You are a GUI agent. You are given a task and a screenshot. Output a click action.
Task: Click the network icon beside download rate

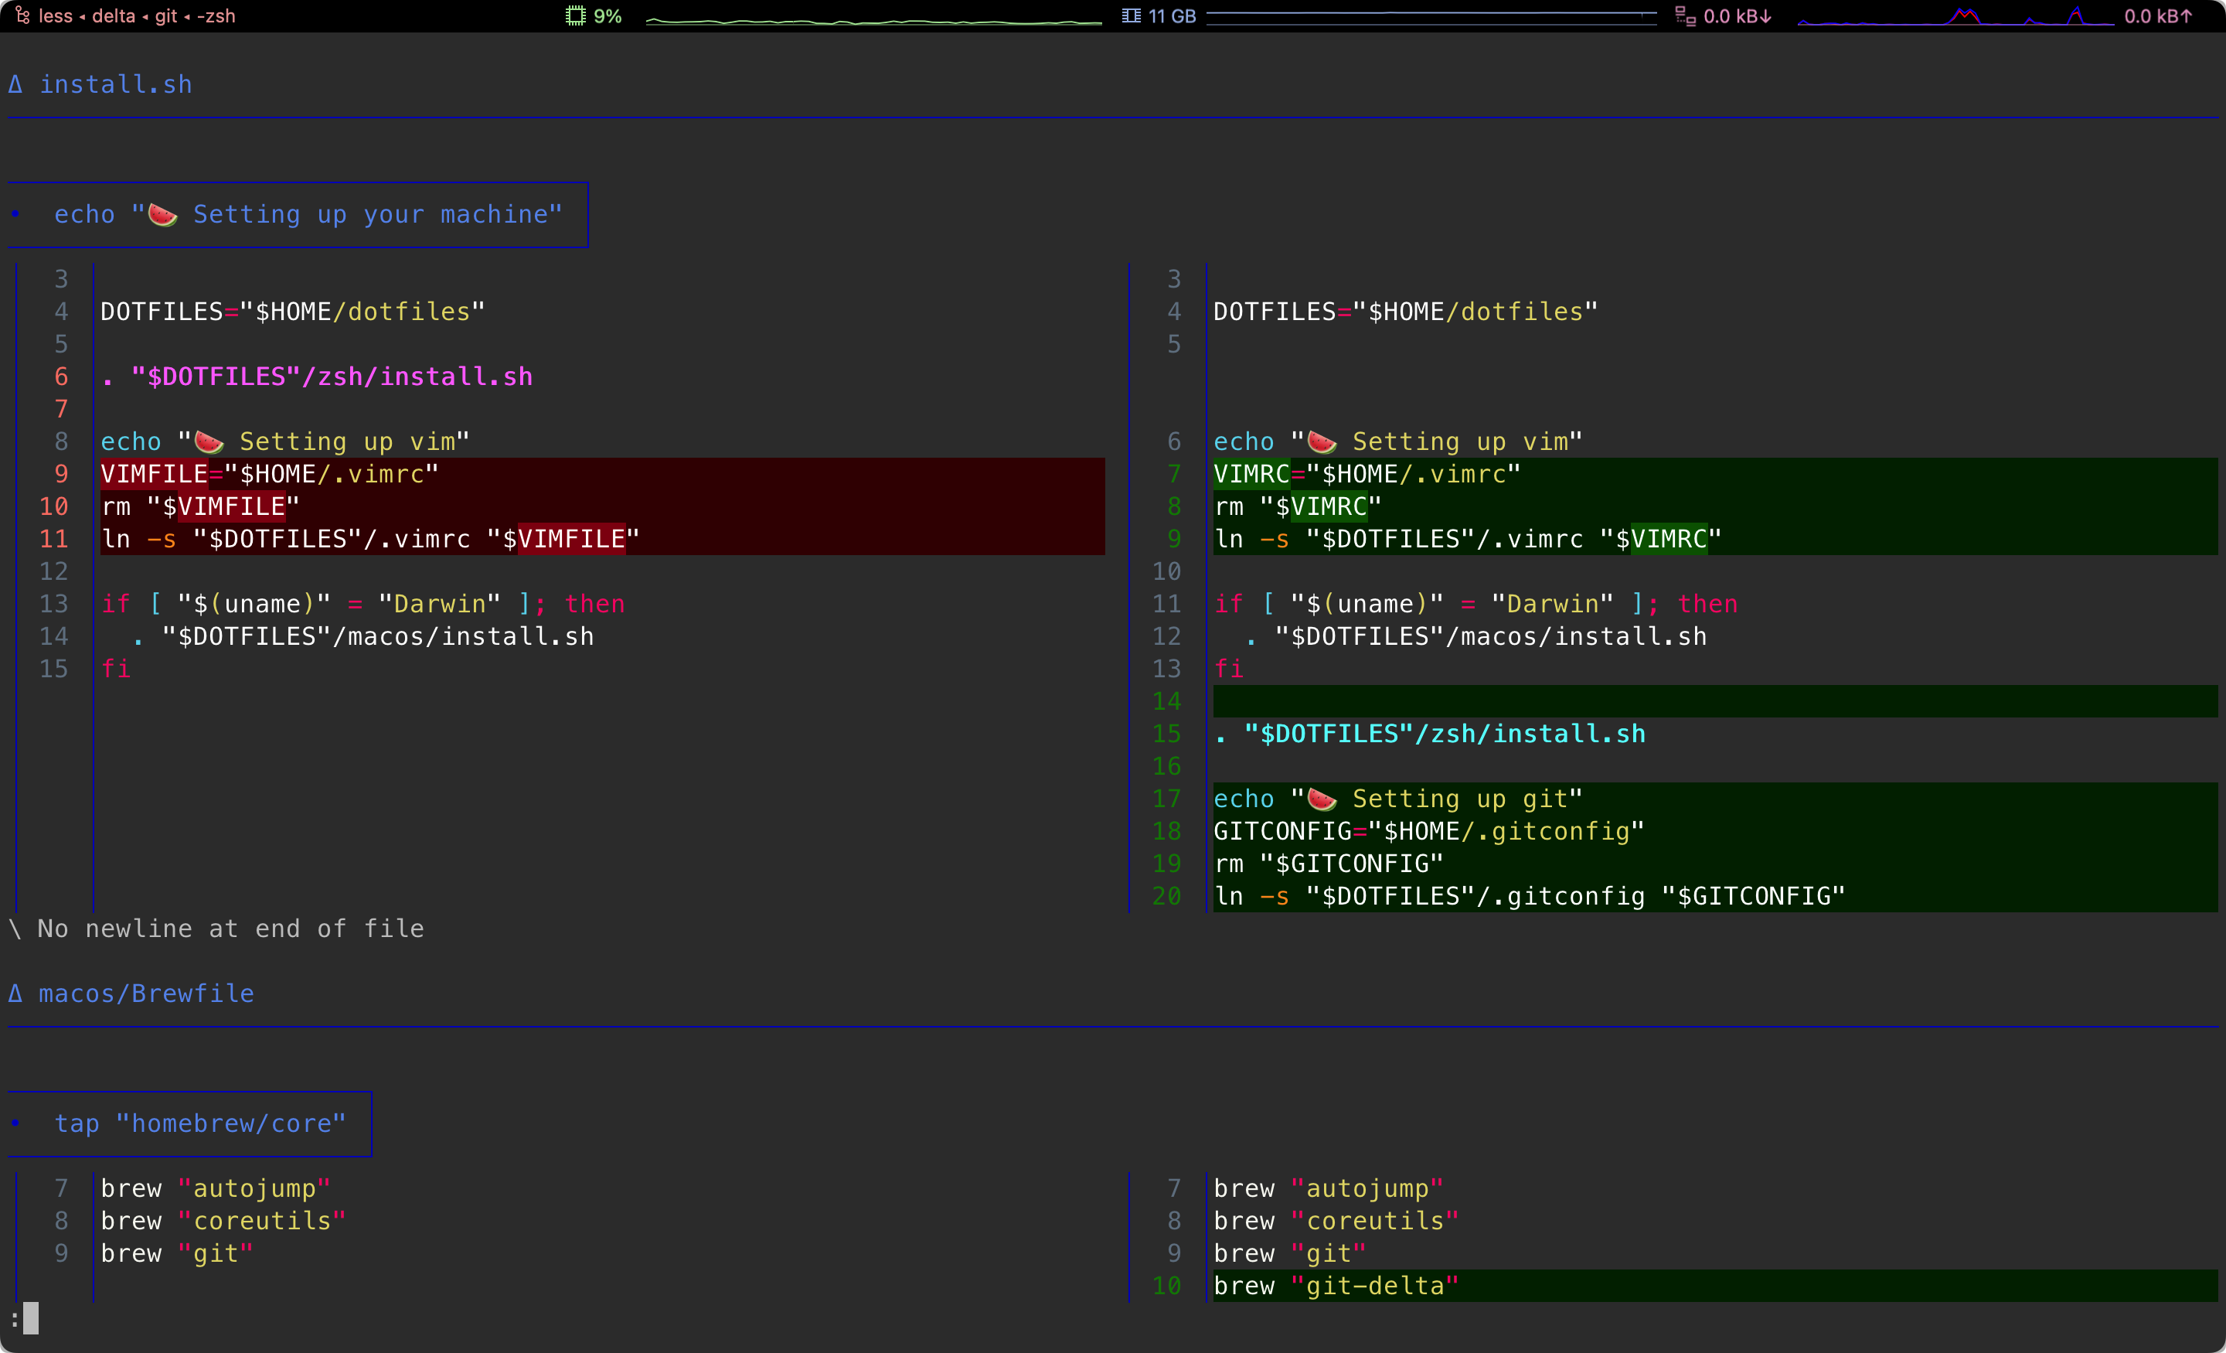1685,15
